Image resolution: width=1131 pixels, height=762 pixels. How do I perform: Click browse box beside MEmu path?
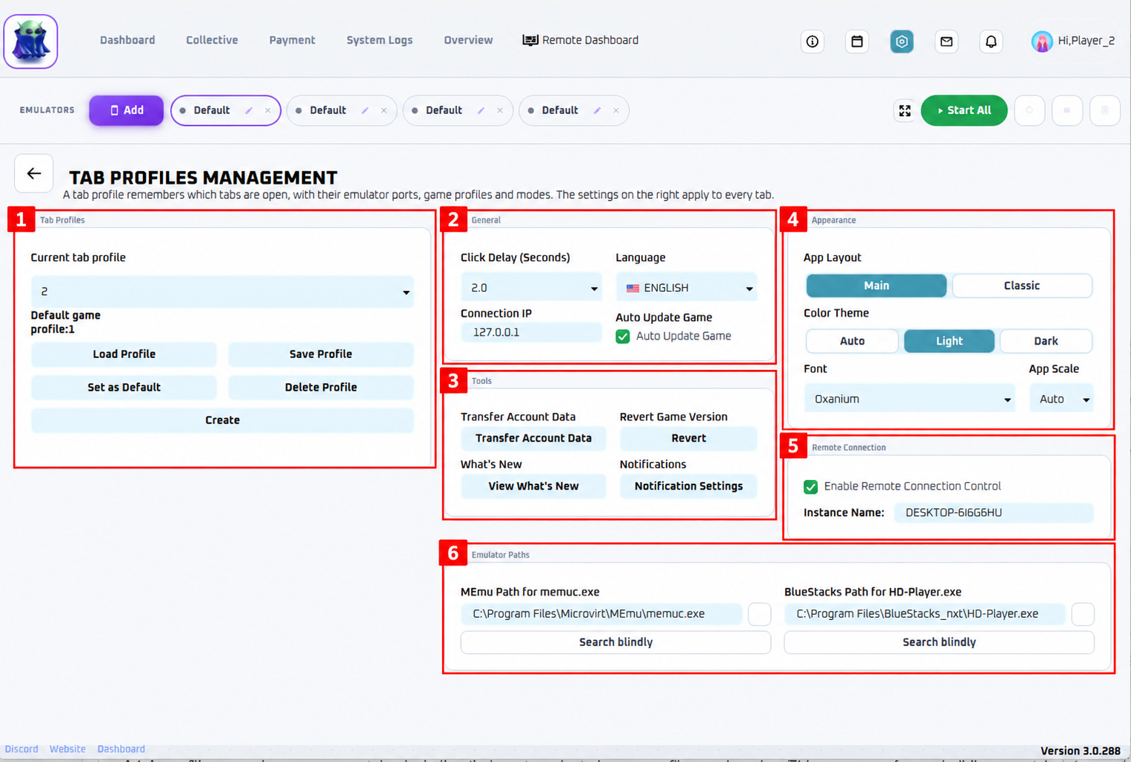pos(759,614)
